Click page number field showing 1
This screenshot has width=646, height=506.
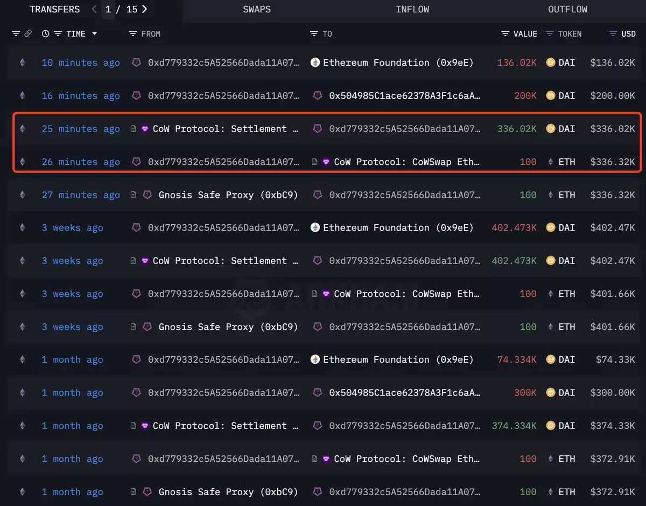point(108,9)
